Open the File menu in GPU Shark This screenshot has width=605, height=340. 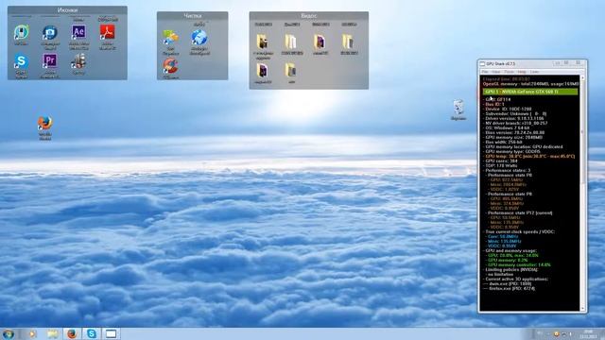pos(485,72)
